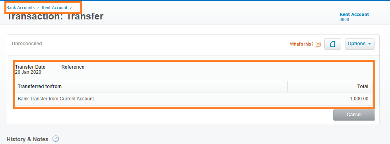Click the speech bubble icon beside What's this?
This screenshot has width=390, height=144.
coord(318,44)
